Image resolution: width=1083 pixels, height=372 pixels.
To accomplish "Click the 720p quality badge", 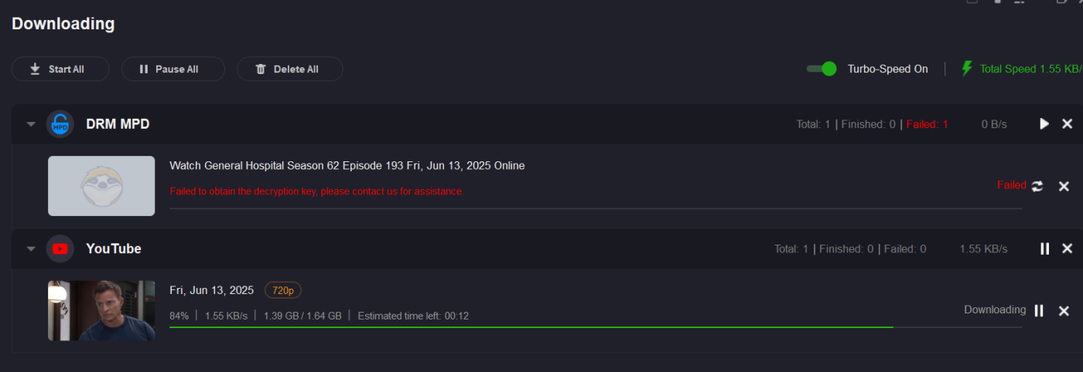I will click(x=283, y=290).
